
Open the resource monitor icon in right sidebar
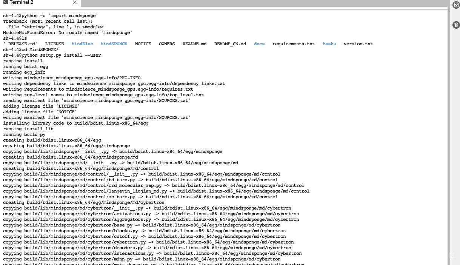pos(455,4)
